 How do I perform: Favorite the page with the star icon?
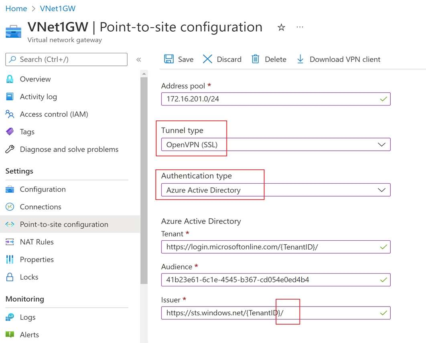[x=281, y=27]
